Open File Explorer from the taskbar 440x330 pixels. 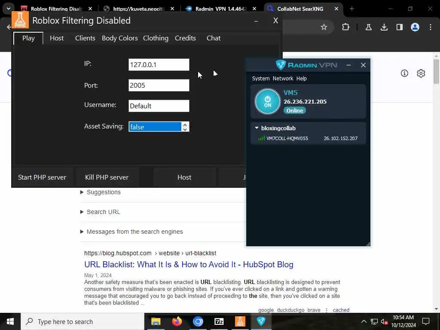pyautogui.click(x=156, y=321)
